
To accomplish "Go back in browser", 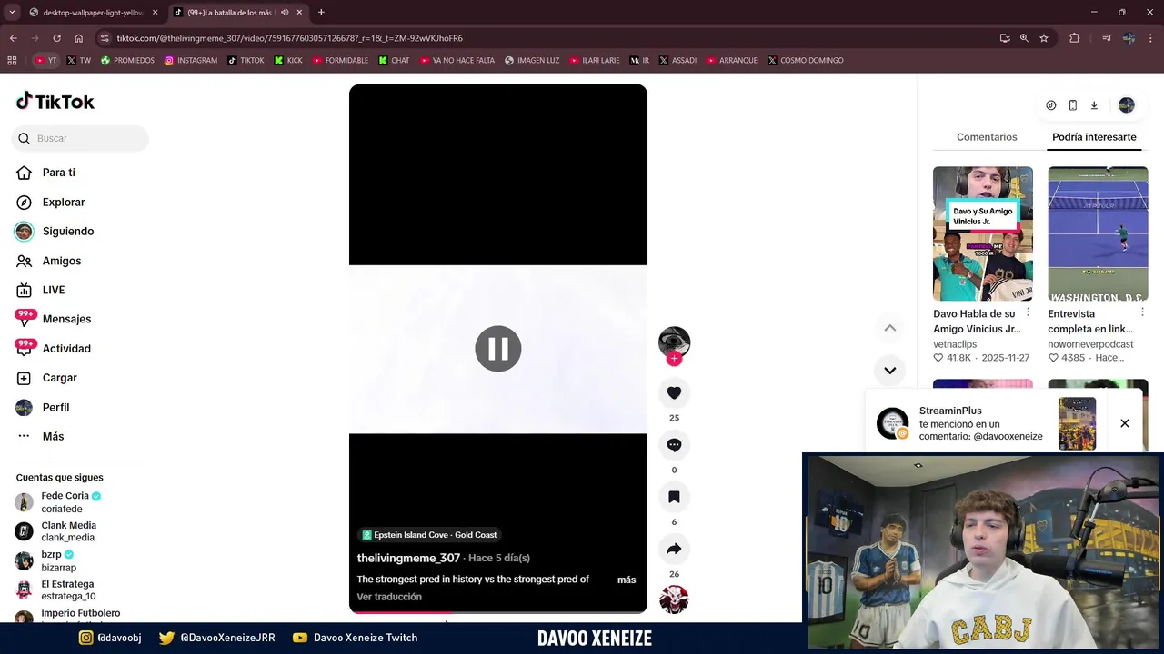I will point(13,38).
